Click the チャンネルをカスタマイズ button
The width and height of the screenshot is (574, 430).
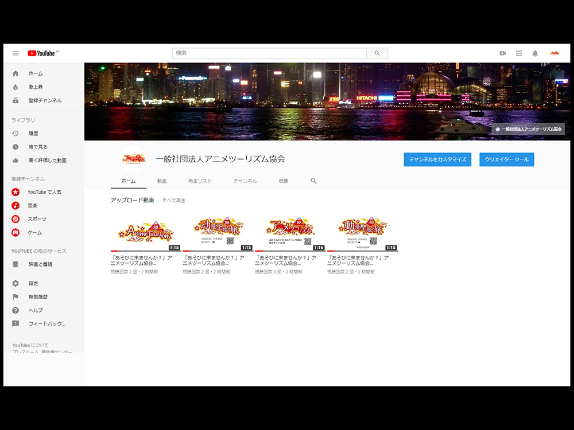pyautogui.click(x=437, y=159)
